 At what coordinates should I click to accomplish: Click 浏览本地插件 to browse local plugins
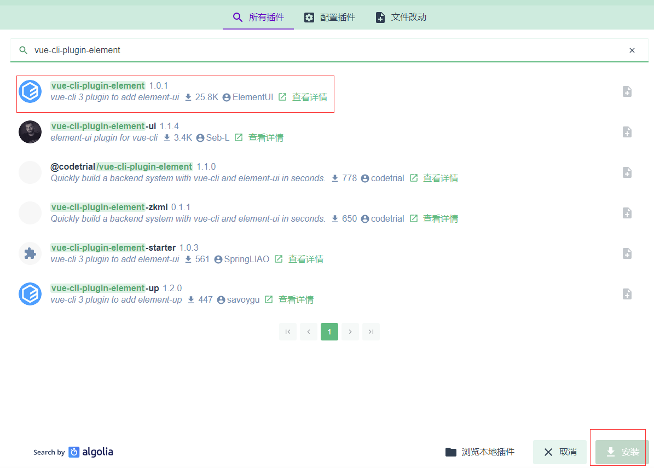point(479,452)
